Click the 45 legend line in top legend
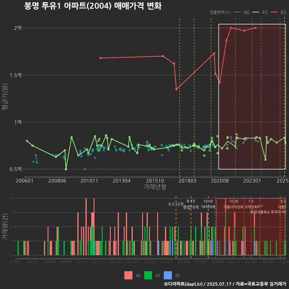289x289 pixels. [x=256, y=12]
